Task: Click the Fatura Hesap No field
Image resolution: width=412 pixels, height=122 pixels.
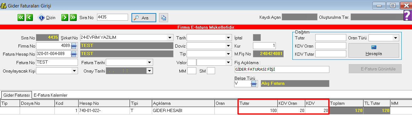Action: pos(53,54)
